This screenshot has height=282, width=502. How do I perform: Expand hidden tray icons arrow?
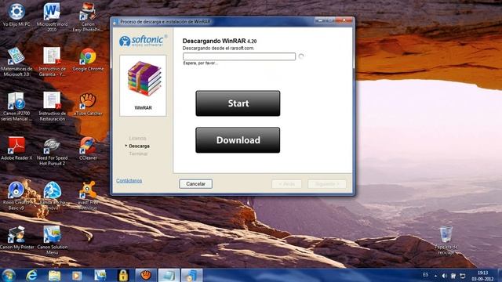pos(435,275)
